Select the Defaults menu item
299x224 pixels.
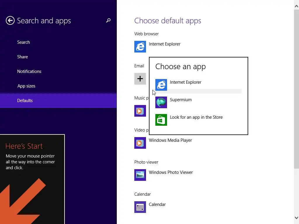tap(58, 101)
